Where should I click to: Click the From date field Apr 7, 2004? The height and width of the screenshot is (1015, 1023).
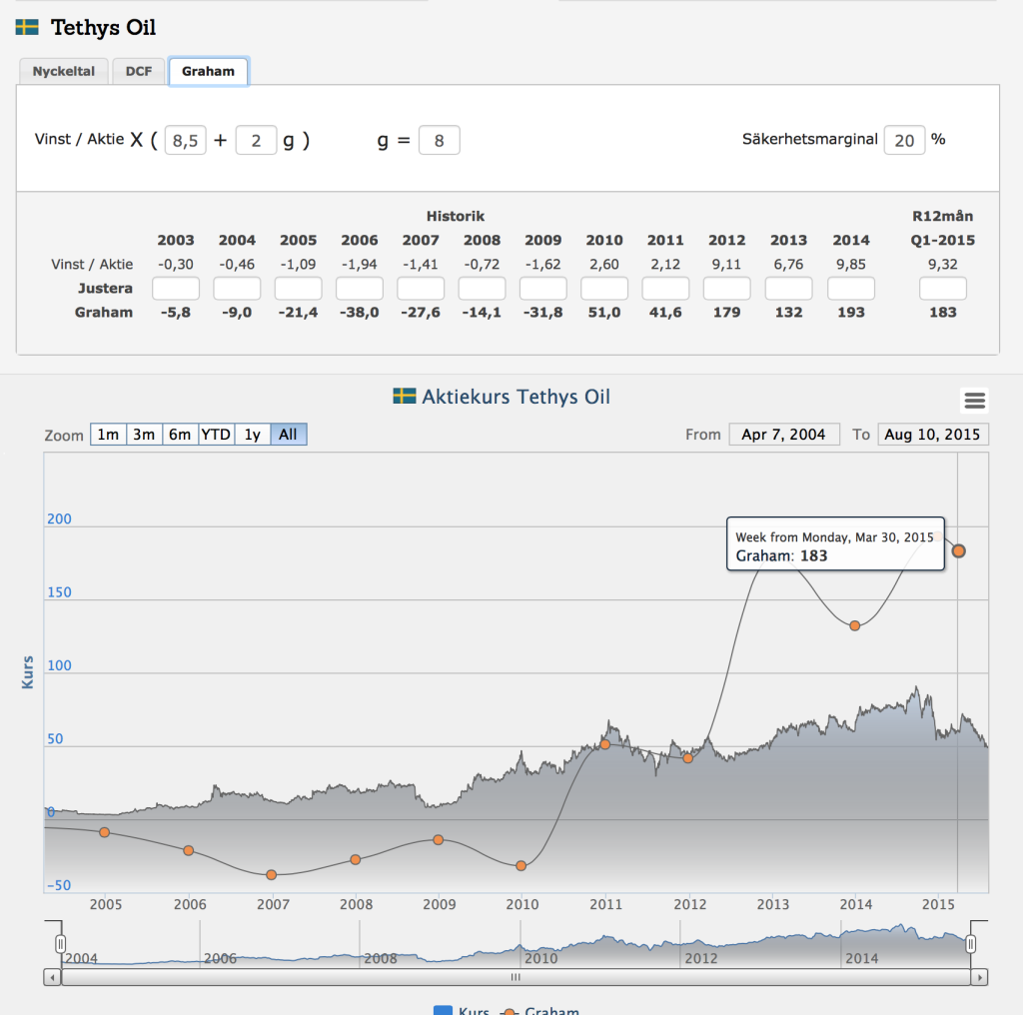click(x=783, y=435)
